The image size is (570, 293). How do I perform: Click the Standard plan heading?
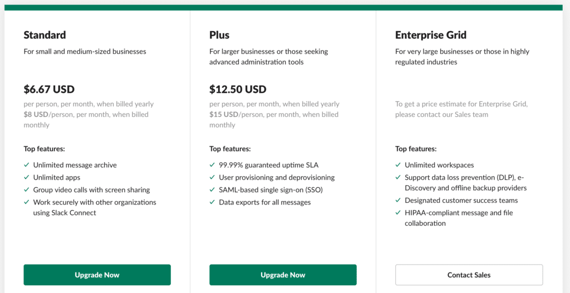45,35
